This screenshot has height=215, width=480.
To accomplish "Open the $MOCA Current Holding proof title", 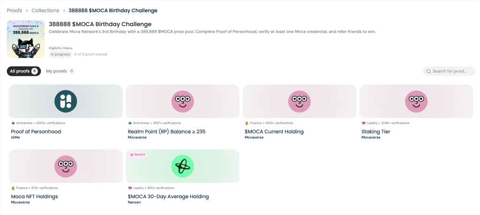I will (x=274, y=132).
